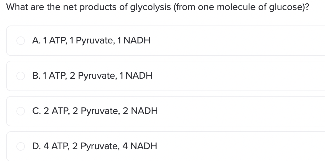The height and width of the screenshot is (161, 325).
Task: Click the letter 'D.' label
Action: [x=37, y=146]
